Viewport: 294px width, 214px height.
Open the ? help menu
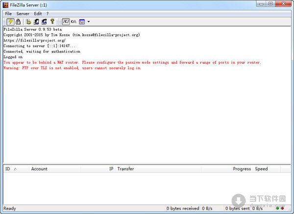[48, 14]
